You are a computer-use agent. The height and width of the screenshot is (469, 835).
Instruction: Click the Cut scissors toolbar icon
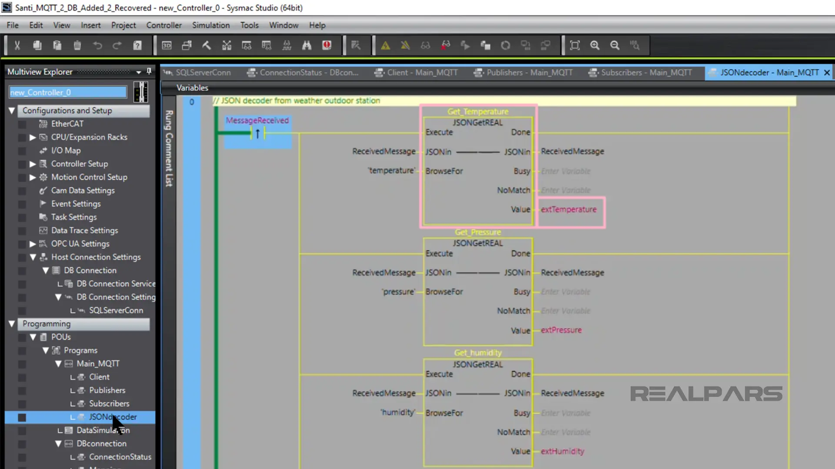(17, 45)
